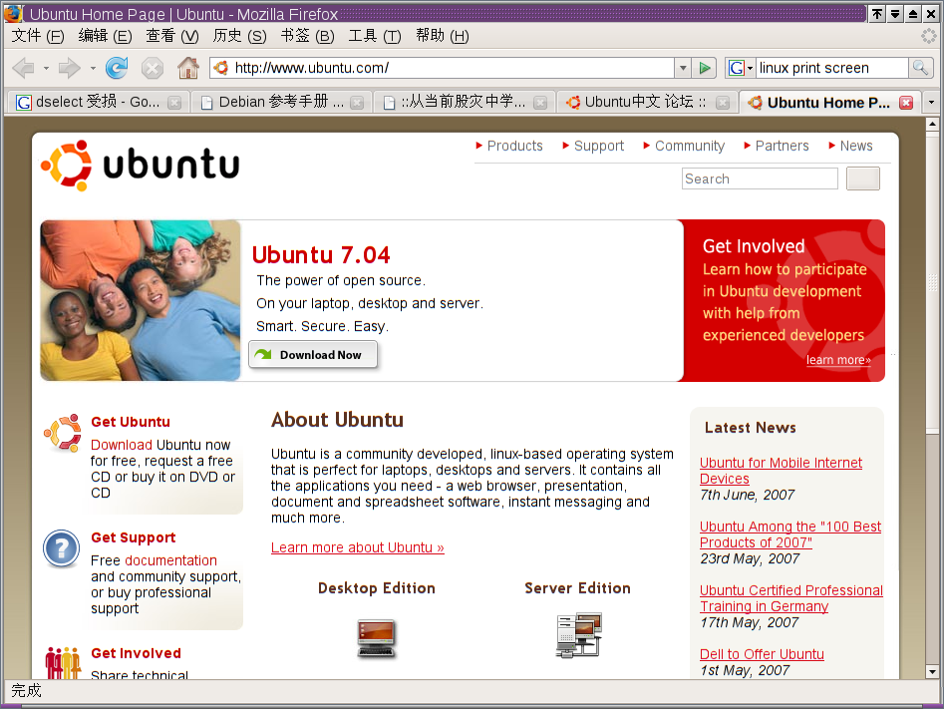Stop loading the page
This screenshot has height=709, width=944.
click(x=153, y=68)
